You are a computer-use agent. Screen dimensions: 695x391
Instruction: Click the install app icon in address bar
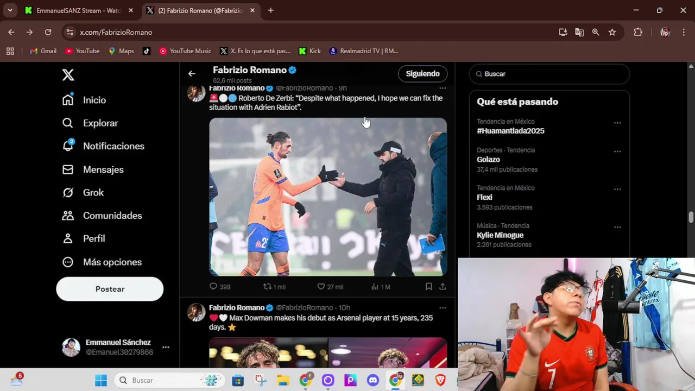coord(563,32)
